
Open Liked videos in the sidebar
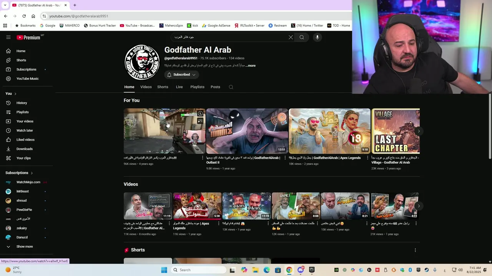click(x=26, y=140)
